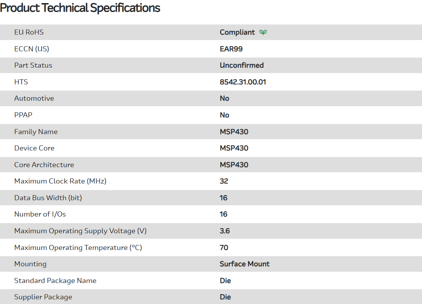Viewport: 422px width, 304px height.
Task: Click the Data Bus Width label
Action: coord(48,198)
